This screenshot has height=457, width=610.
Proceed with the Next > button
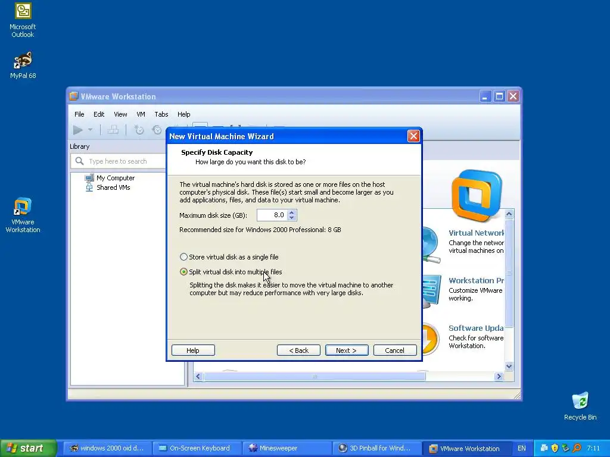pyautogui.click(x=347, y=350)
